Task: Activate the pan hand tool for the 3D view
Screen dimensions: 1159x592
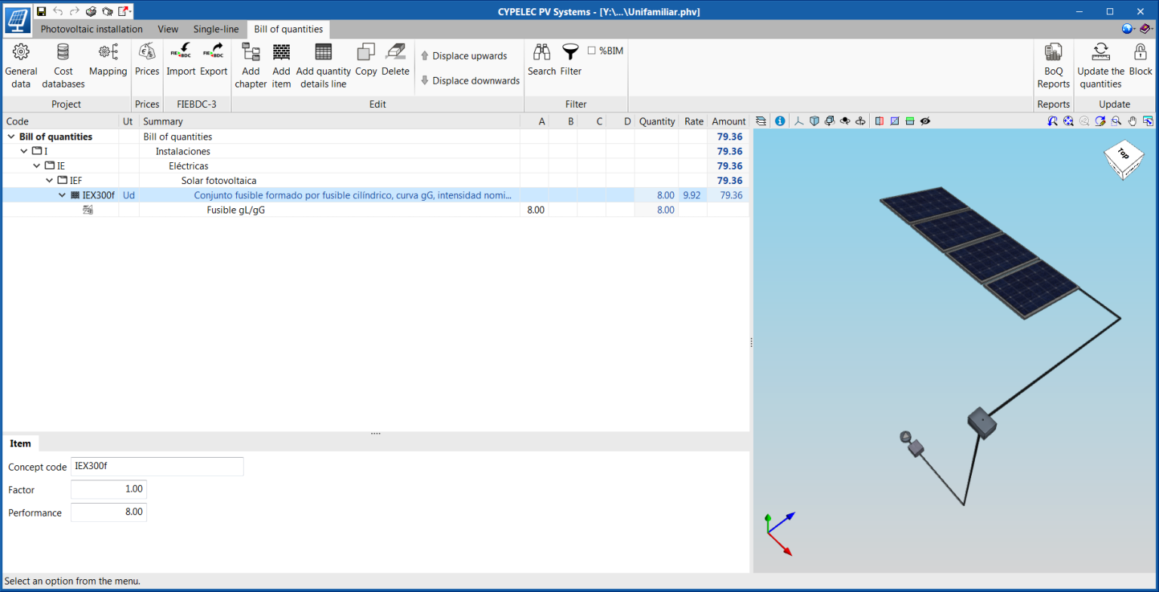Action: click(x=1133, y=121)
